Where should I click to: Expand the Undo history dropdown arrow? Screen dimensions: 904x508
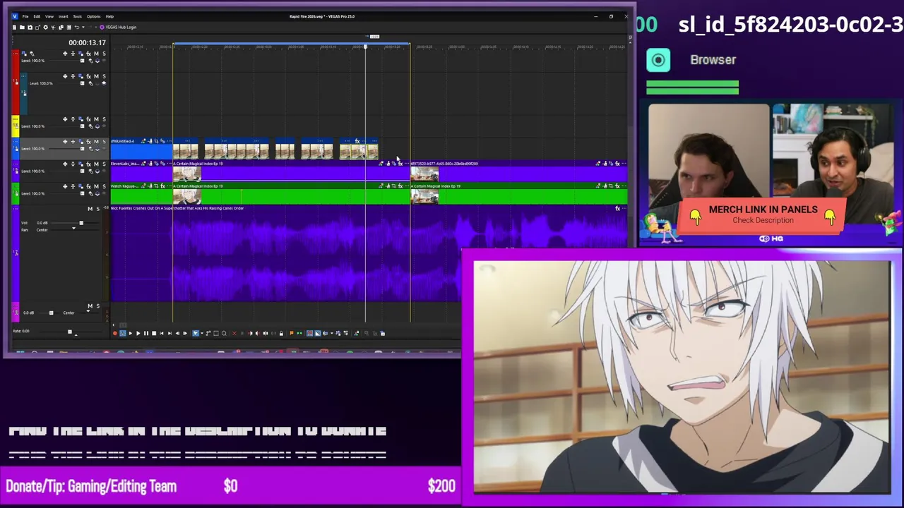click(83, 28)
